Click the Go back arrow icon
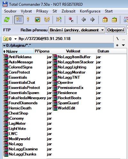This screenshot has width=128, height=159. click(83, 20)
